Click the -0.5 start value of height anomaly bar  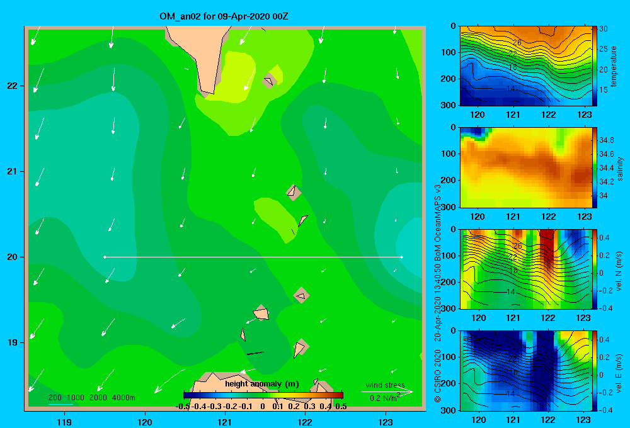click(x=183, y=407)
